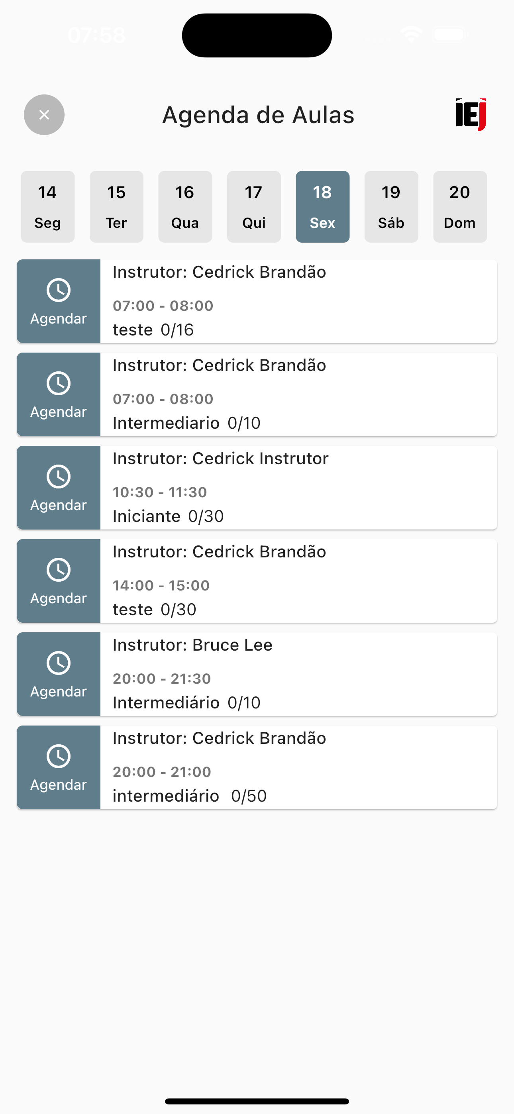Click clock icon for Intermediario 0/10 class
Viewport: 514px width, 1114px height.
[59, 383]
